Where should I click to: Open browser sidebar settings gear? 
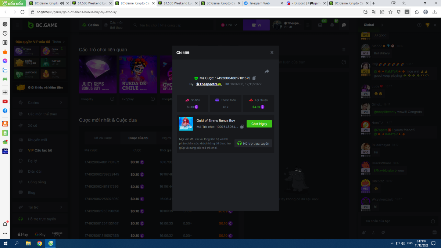(x=5, y=24)
